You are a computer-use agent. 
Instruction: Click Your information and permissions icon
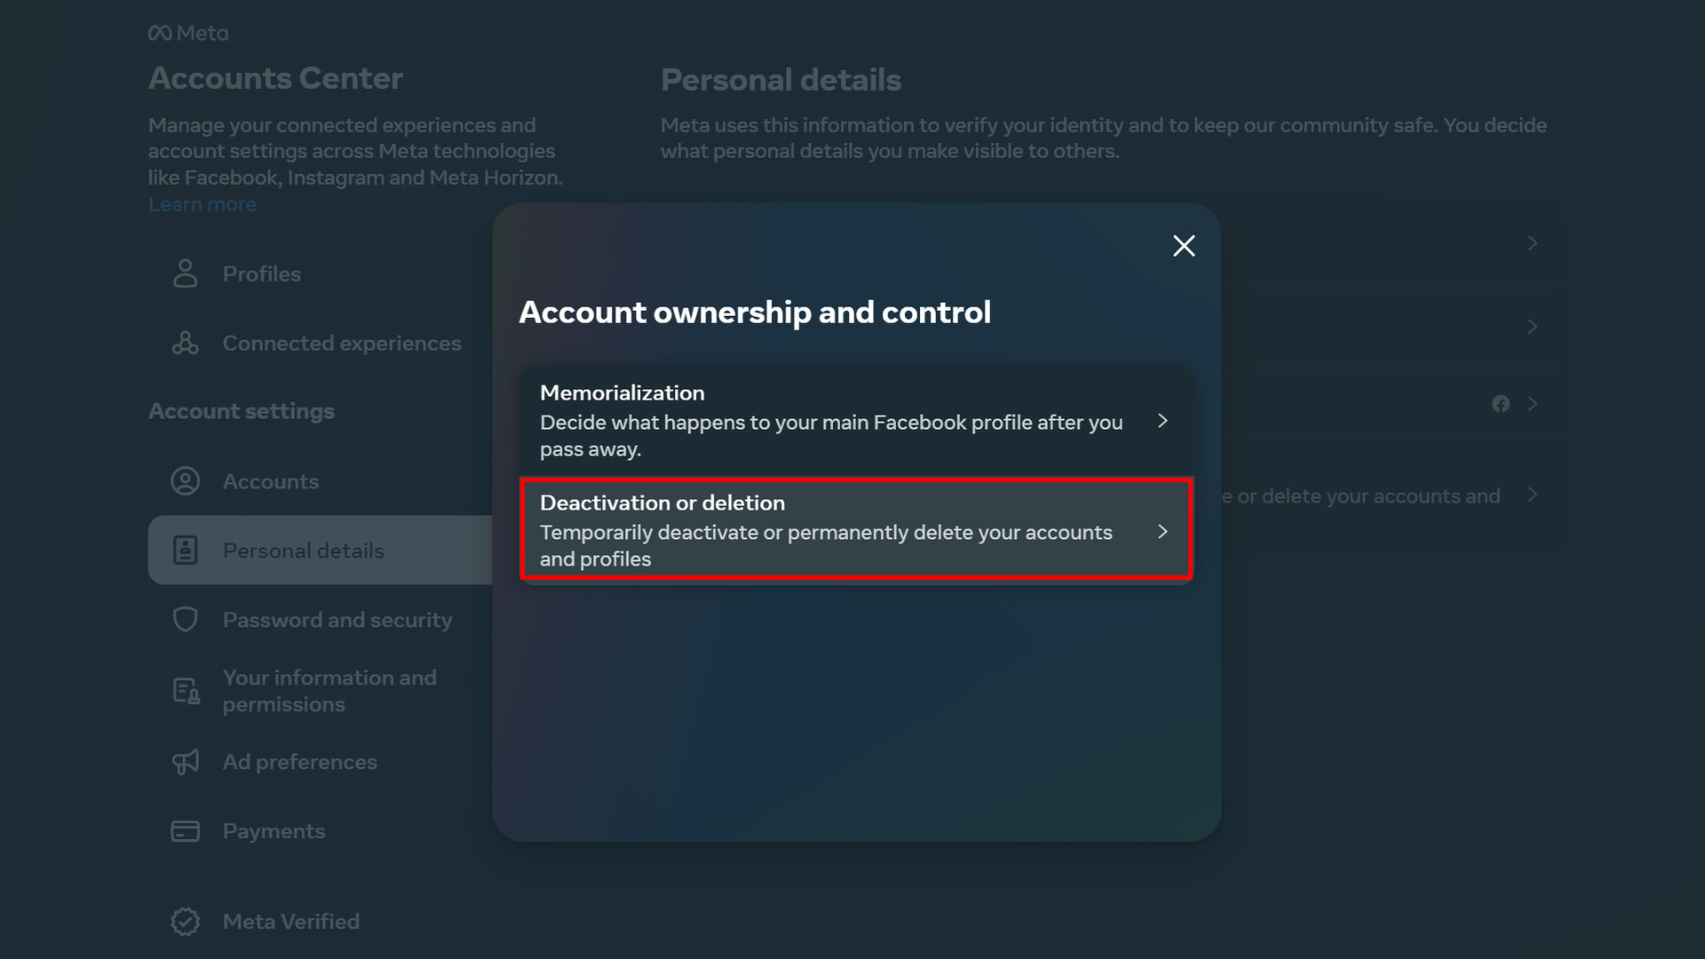click(x=186, y=691)
